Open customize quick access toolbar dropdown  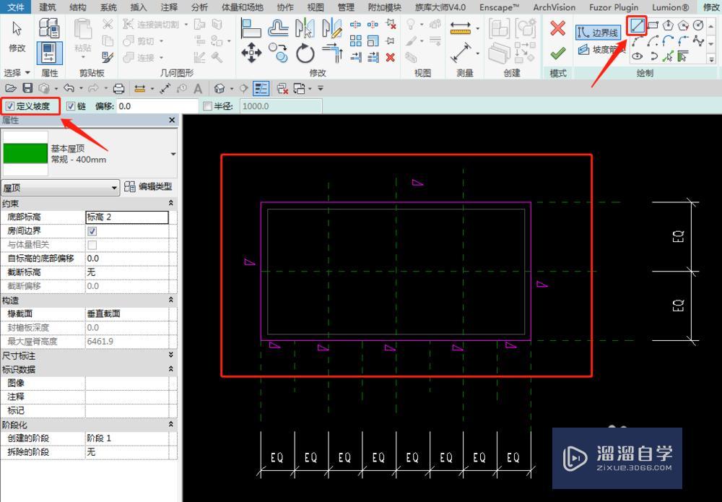click(321, 88)
